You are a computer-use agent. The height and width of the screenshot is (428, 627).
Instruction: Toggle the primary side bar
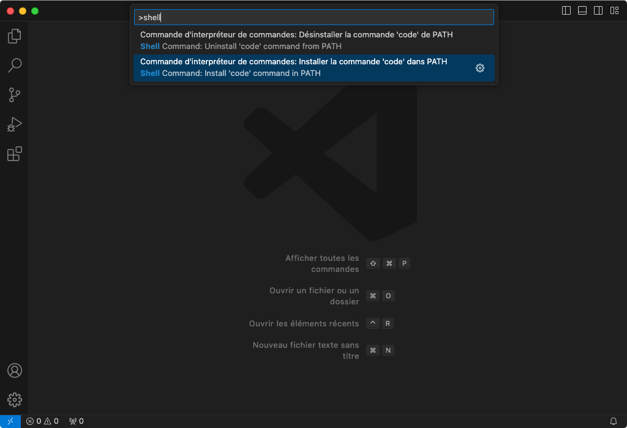(566, 10)
